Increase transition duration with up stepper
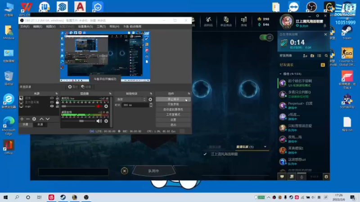Image resolution: width=360 pixels, height=202 pixels. 151,104
